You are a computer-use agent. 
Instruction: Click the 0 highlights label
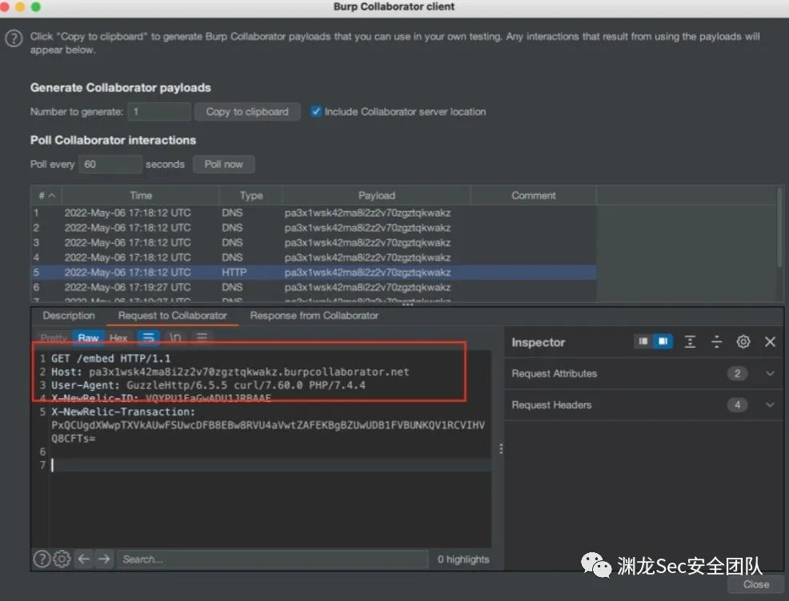click(463, 559)
